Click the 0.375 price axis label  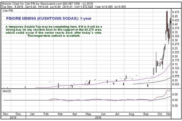(176, 28)
